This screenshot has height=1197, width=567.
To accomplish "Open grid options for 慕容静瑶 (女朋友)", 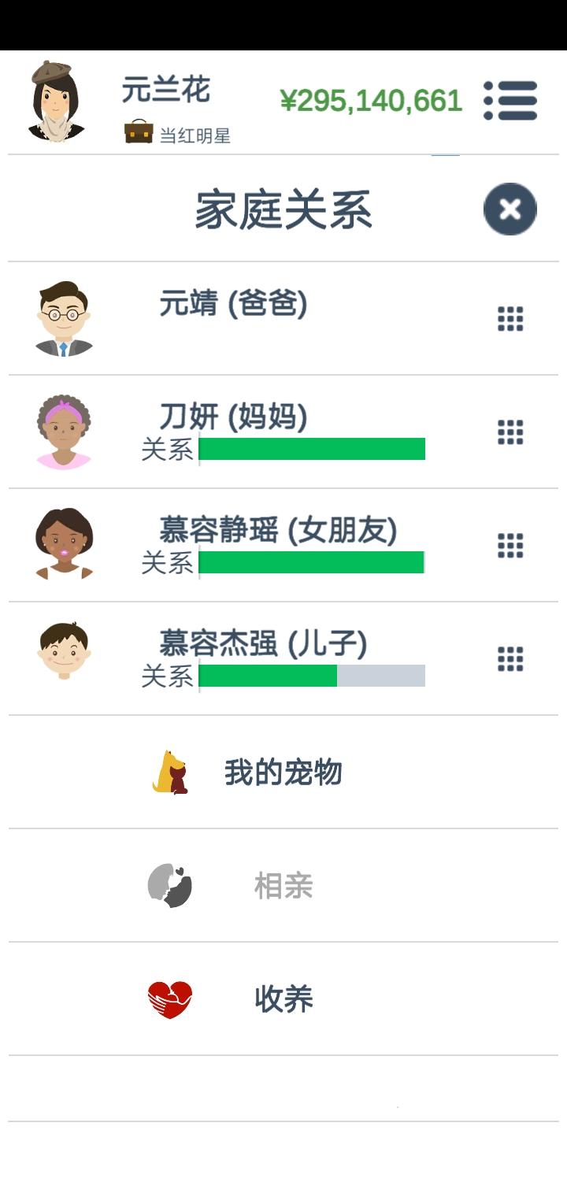I will pos(510,546).
